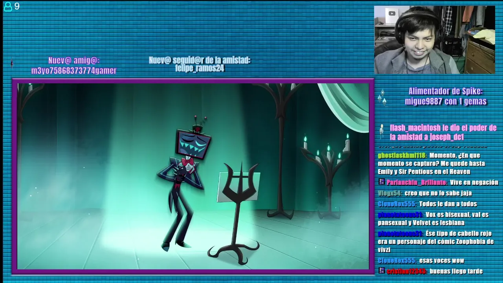Click message 'creo que no lo sabe jaja'
Image resolution: width=503 pixels, height=283 pixels.
click(x=438, y=193)
